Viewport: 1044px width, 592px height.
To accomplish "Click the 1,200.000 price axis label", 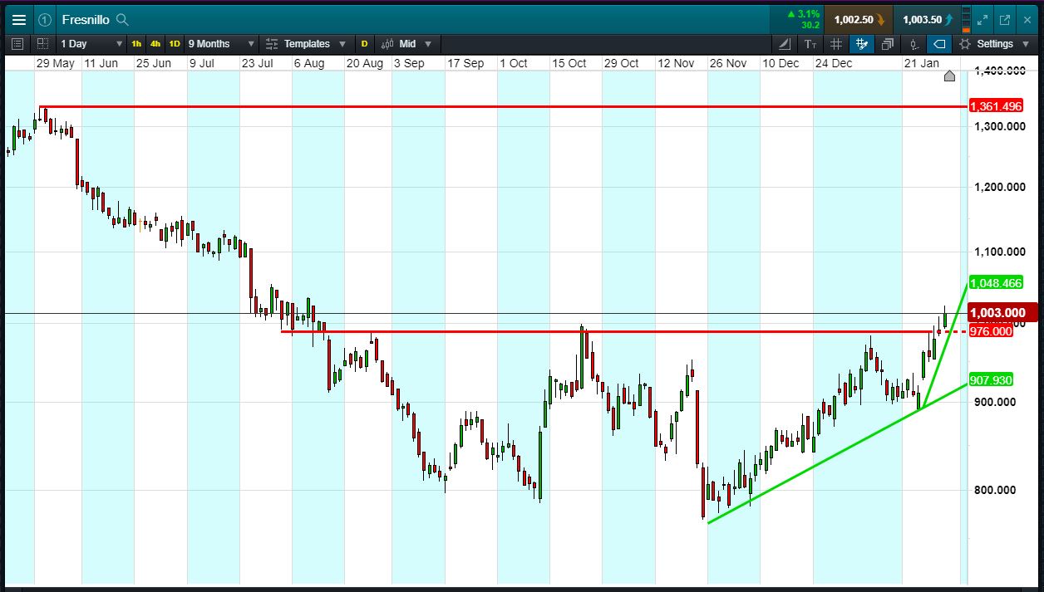I will tap(999, 188).
